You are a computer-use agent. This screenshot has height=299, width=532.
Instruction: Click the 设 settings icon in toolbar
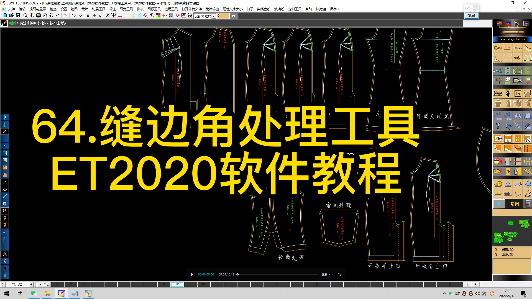pos(190,16)
